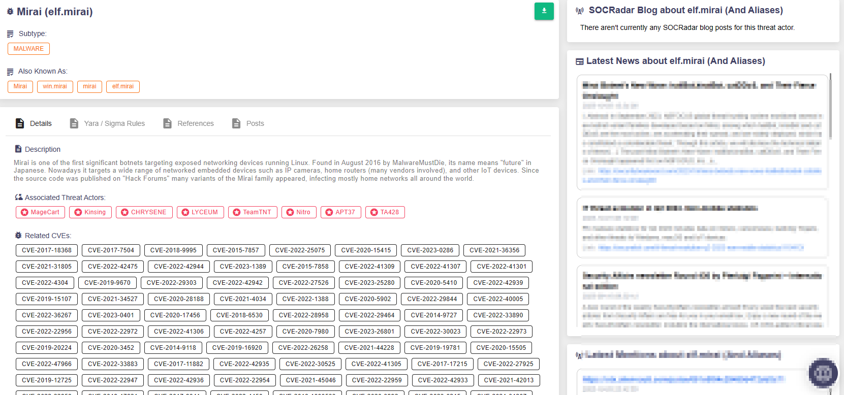This screenshot has width=844, height=395.
Task: Select the Details tab
Action: pos(41,123)
